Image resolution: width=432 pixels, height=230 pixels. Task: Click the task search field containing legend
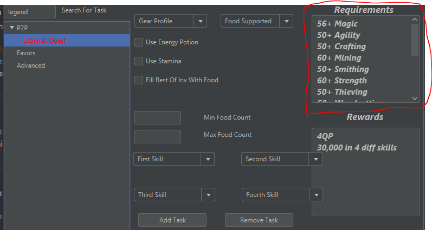pos(29,11)
